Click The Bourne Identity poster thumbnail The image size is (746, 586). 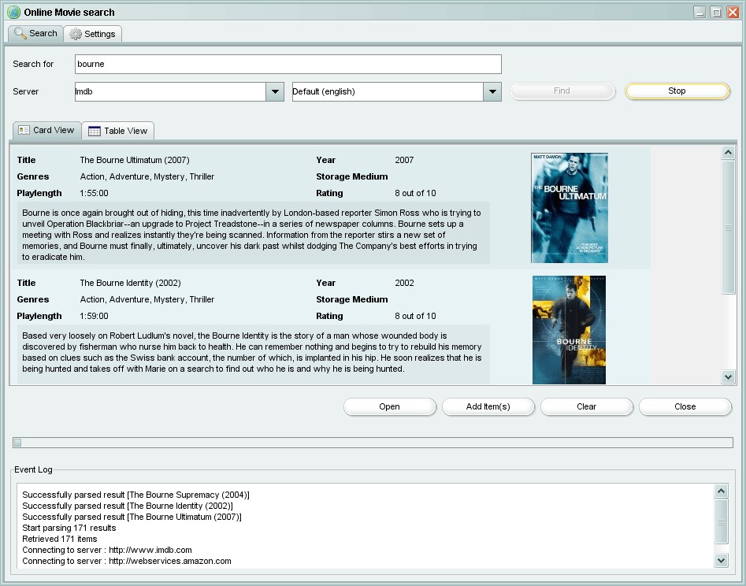pos(569,329)
